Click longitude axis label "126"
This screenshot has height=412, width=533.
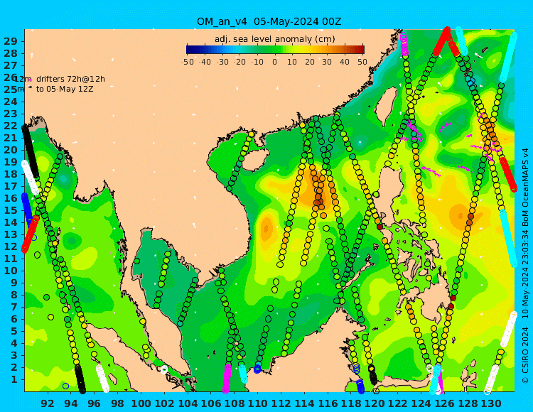pos(444,403)
